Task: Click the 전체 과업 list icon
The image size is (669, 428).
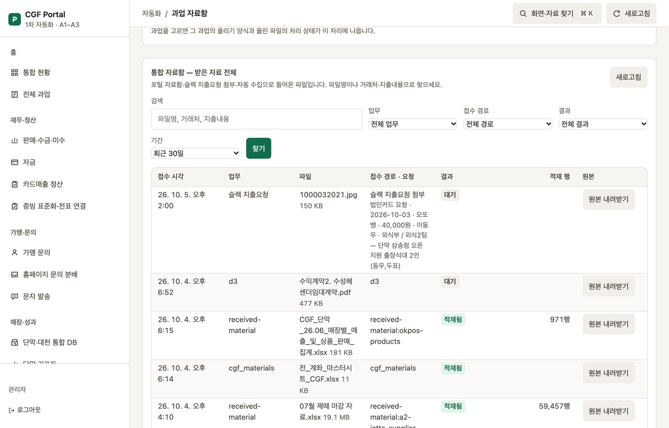Action: 14,94
